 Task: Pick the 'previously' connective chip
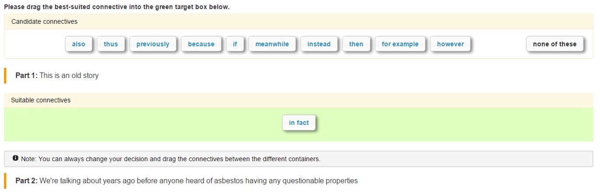153,44
